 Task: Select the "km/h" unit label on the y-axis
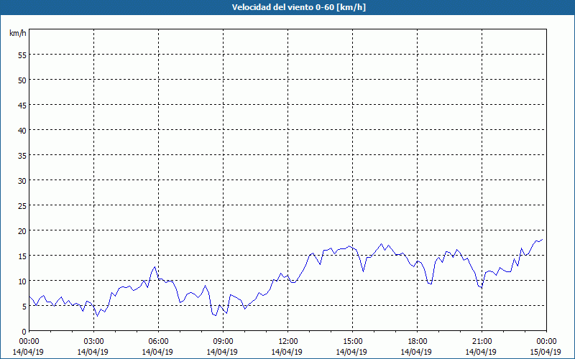pos(17,33)
